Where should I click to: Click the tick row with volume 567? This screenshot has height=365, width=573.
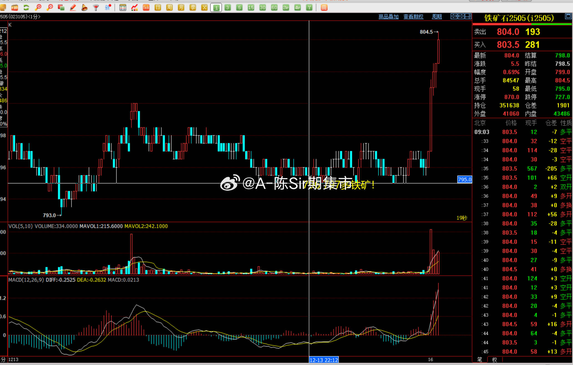pos(523,169)
